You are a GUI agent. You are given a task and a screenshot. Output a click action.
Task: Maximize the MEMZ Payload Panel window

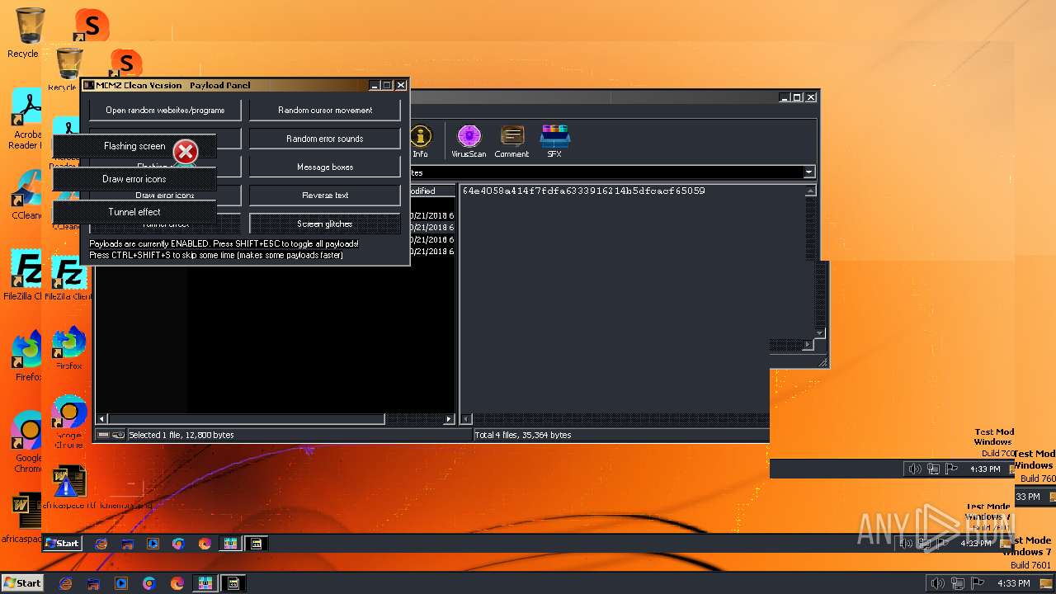(386, 85)
